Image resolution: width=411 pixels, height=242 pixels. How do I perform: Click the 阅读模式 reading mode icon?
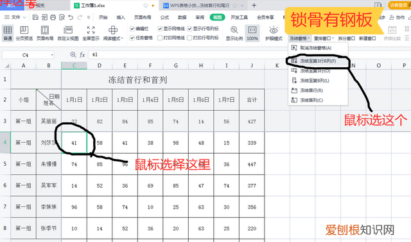(x=113, y=30)
